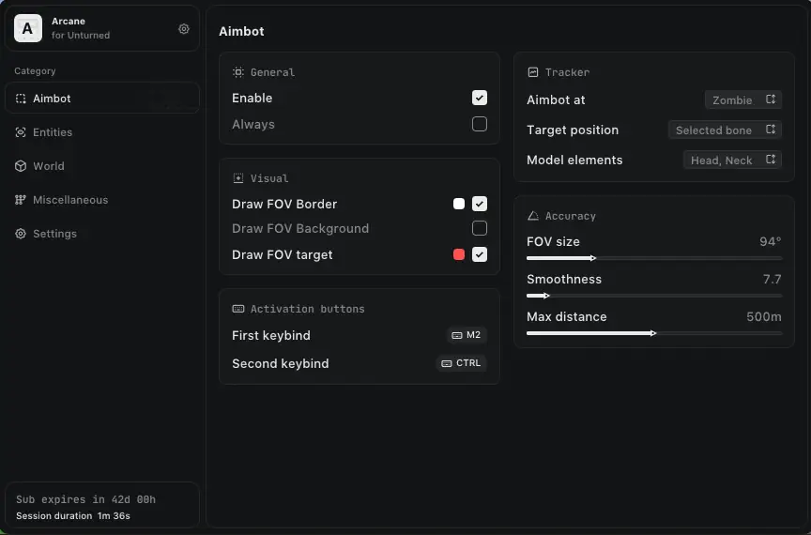Click expand icon in Head, Neck selector
Screen dimensions: 811x535
(771, 160)
